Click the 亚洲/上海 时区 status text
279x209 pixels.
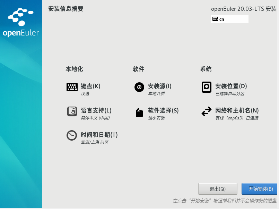click(95, 142)
